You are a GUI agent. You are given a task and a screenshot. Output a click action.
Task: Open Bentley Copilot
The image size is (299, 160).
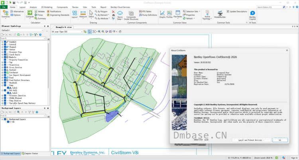(x=252, y=15)
